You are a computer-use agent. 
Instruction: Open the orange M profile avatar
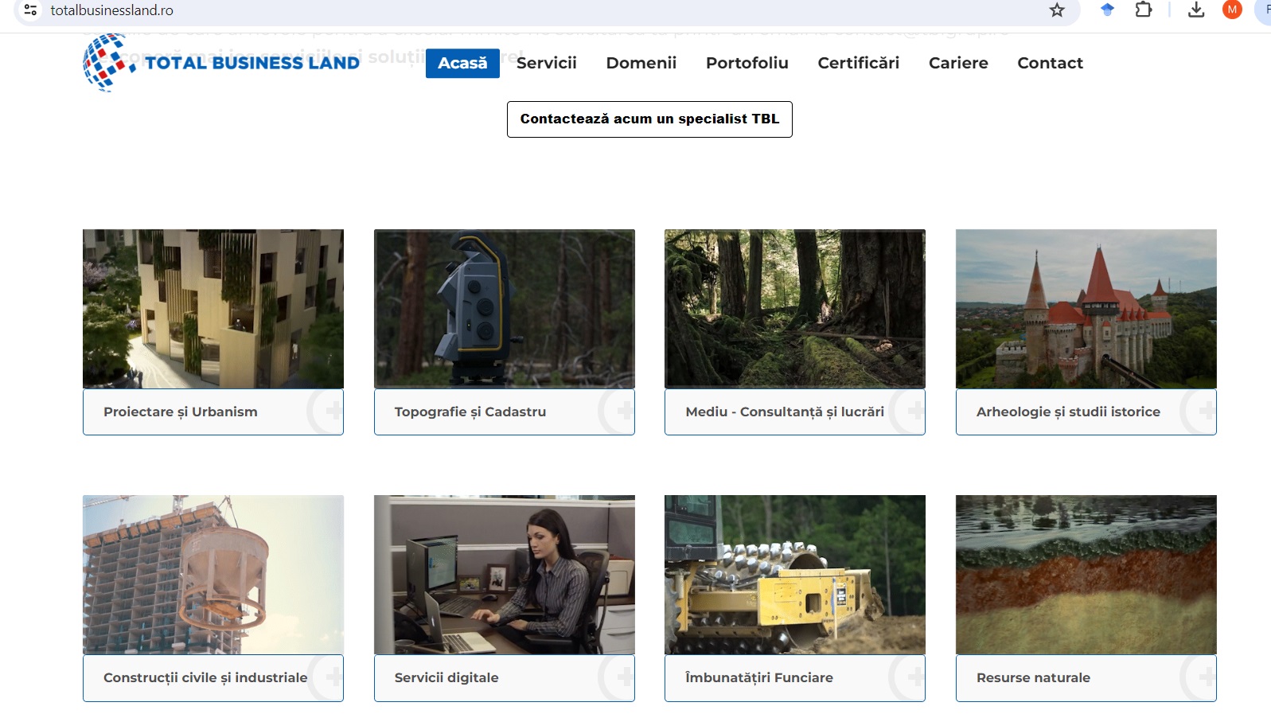(1232, 10)
